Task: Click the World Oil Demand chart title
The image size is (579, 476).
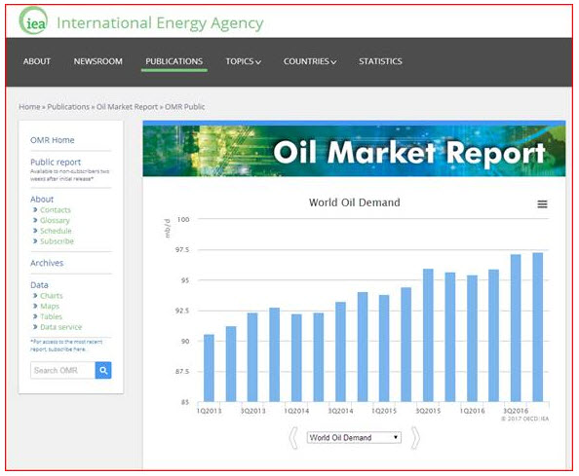Action: coord(355,202)
